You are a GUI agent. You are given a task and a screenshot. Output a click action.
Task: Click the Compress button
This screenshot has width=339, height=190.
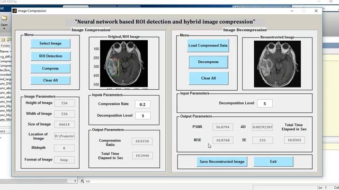50,69
